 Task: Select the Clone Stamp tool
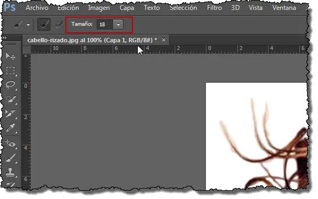(10, 172)
